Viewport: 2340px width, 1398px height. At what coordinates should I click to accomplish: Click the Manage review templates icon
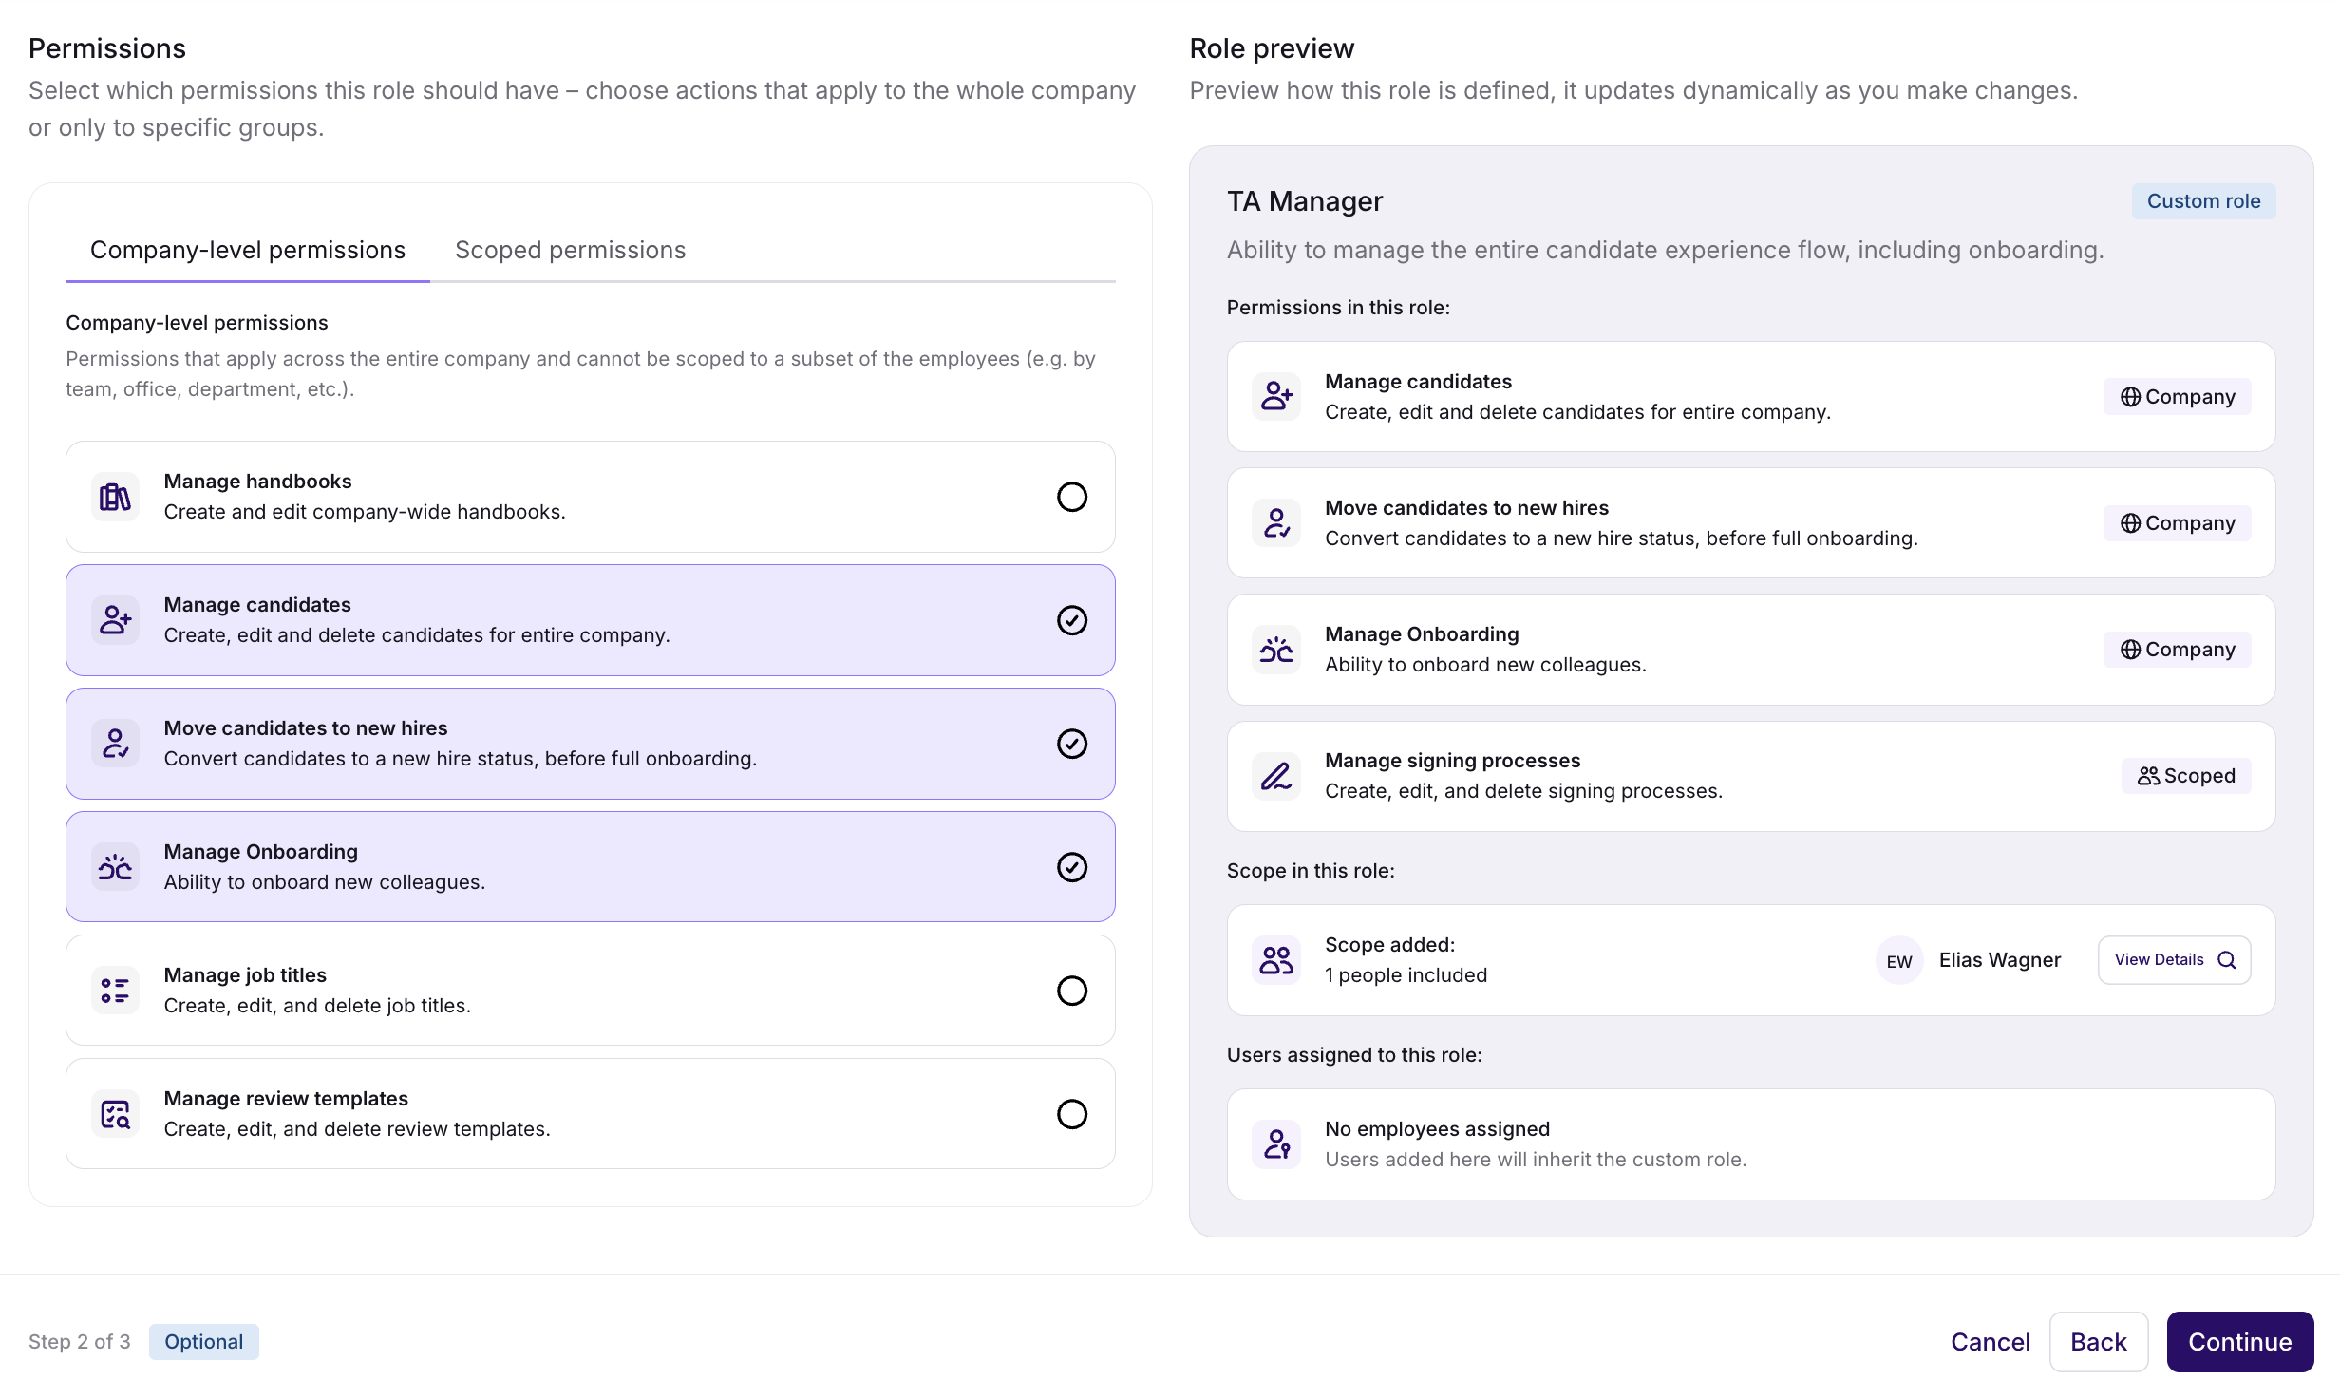(115, 1114)
